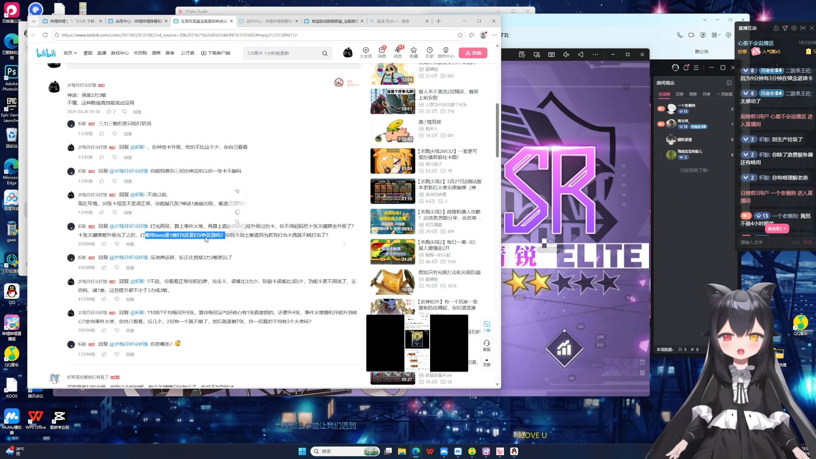The image size is (816, 459).
Task: Open the 创作中心 lightbulb icon
Action: point(446,53)
